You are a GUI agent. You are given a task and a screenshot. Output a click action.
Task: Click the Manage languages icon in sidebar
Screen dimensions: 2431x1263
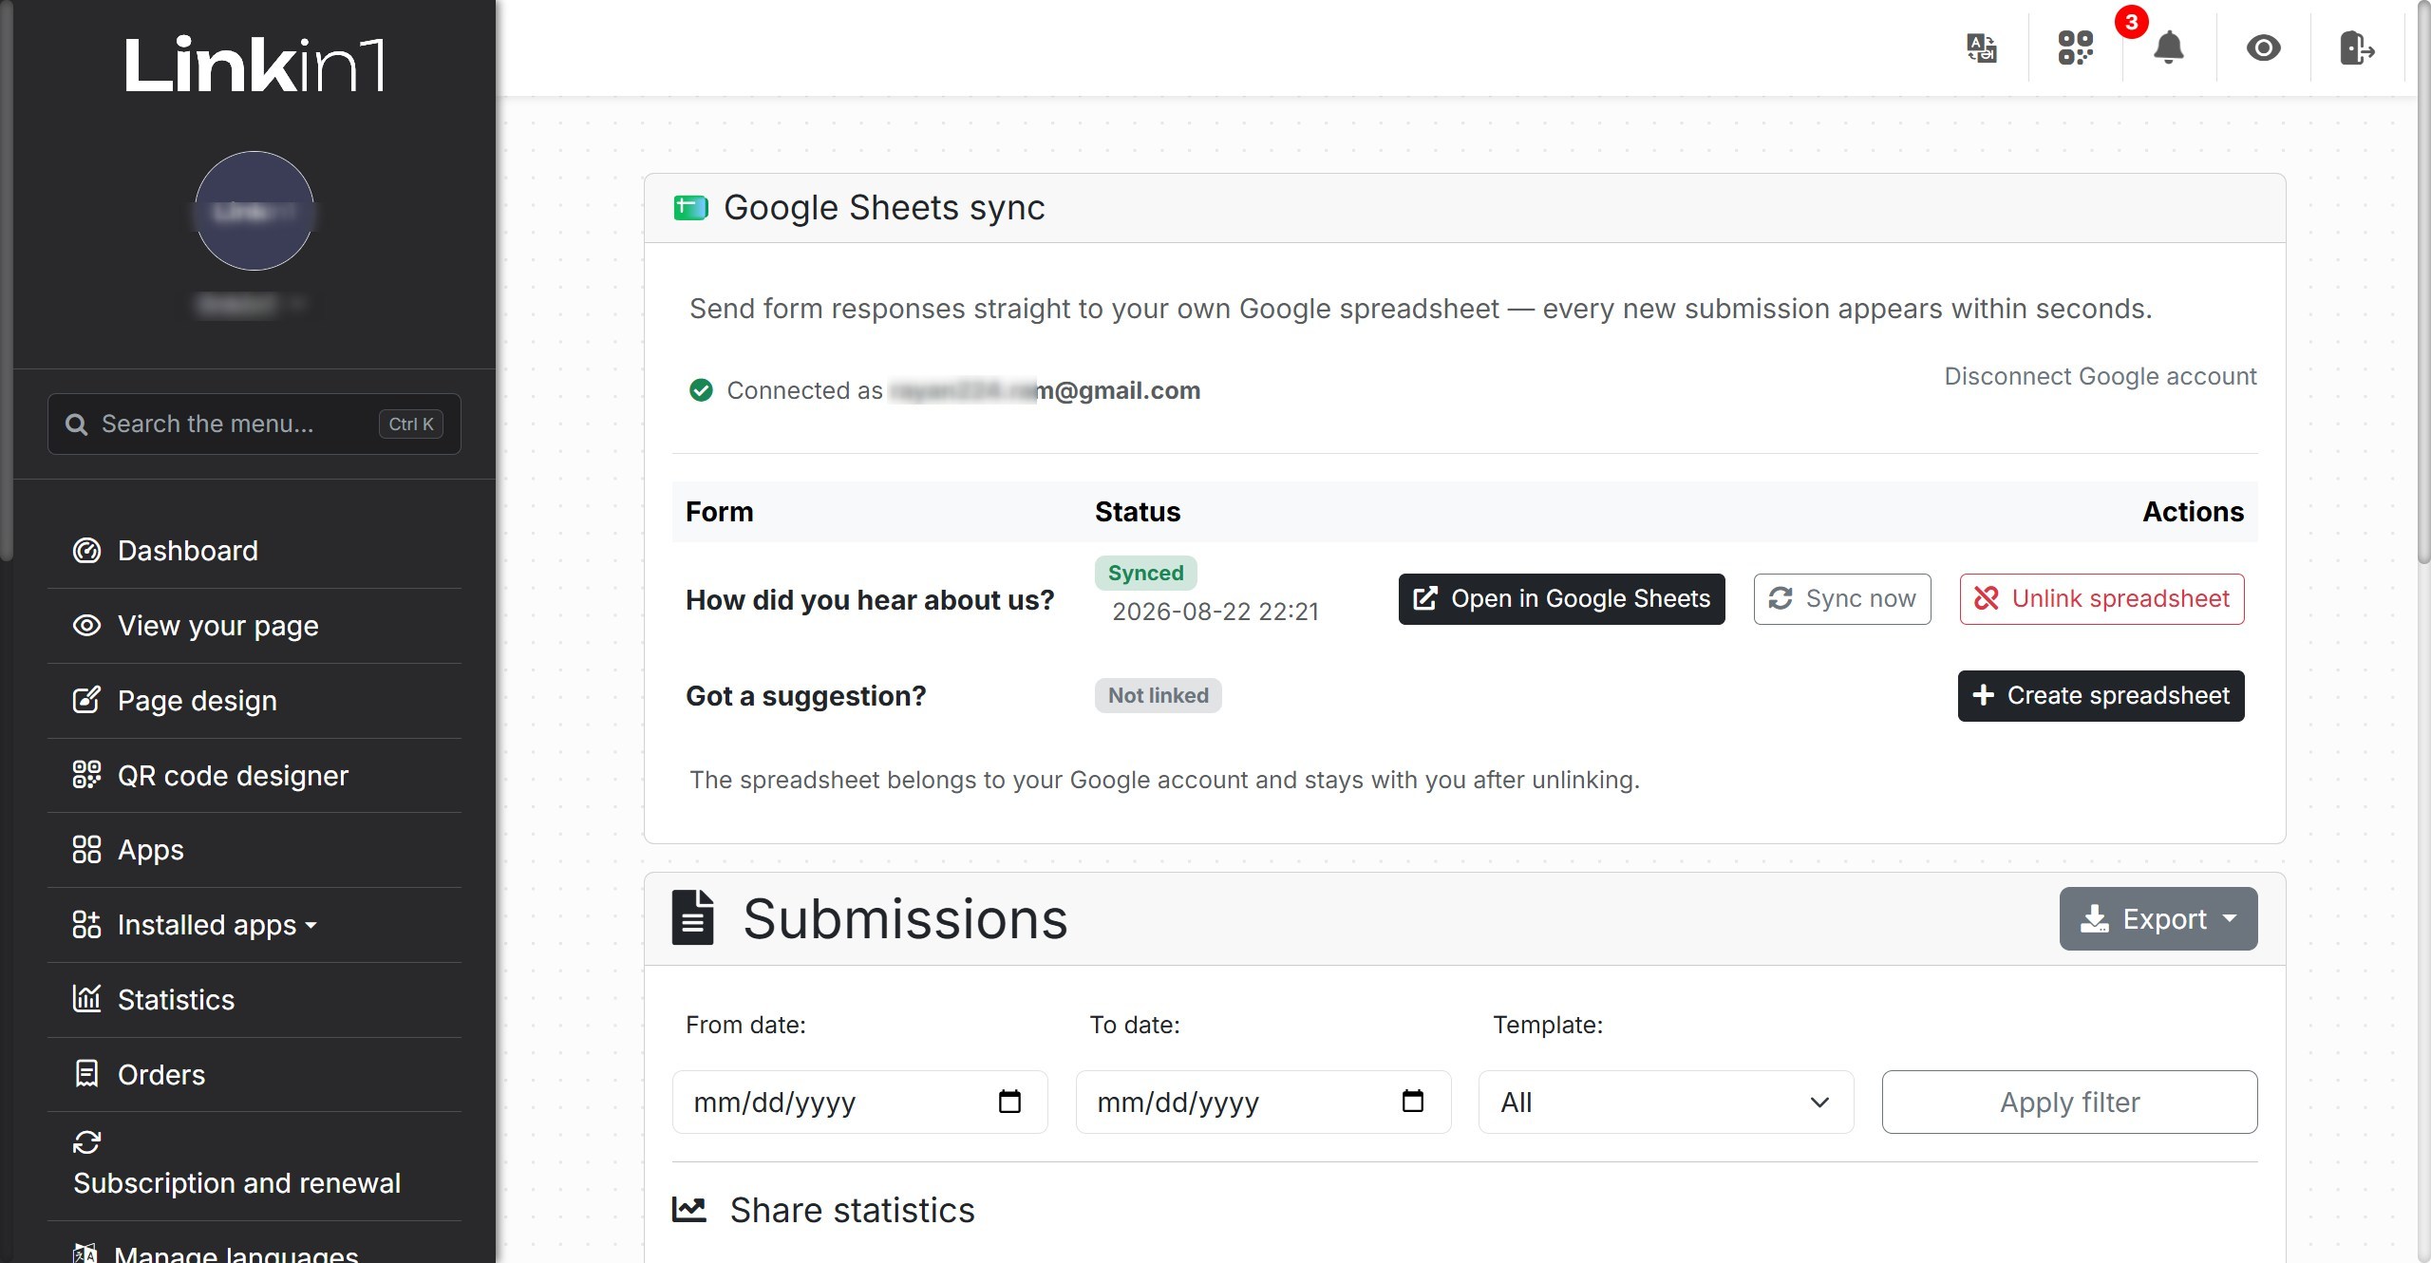(x=85, y=1254)
